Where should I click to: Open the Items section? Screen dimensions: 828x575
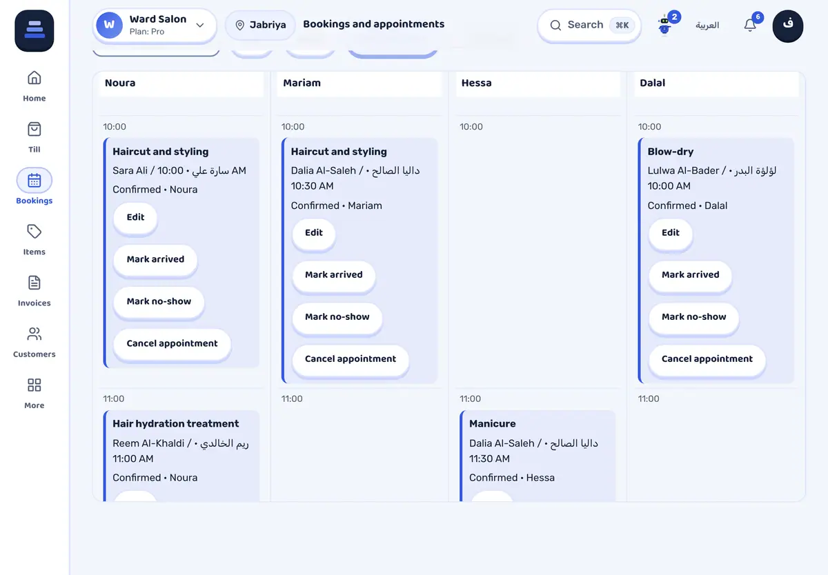pos(34,239)
